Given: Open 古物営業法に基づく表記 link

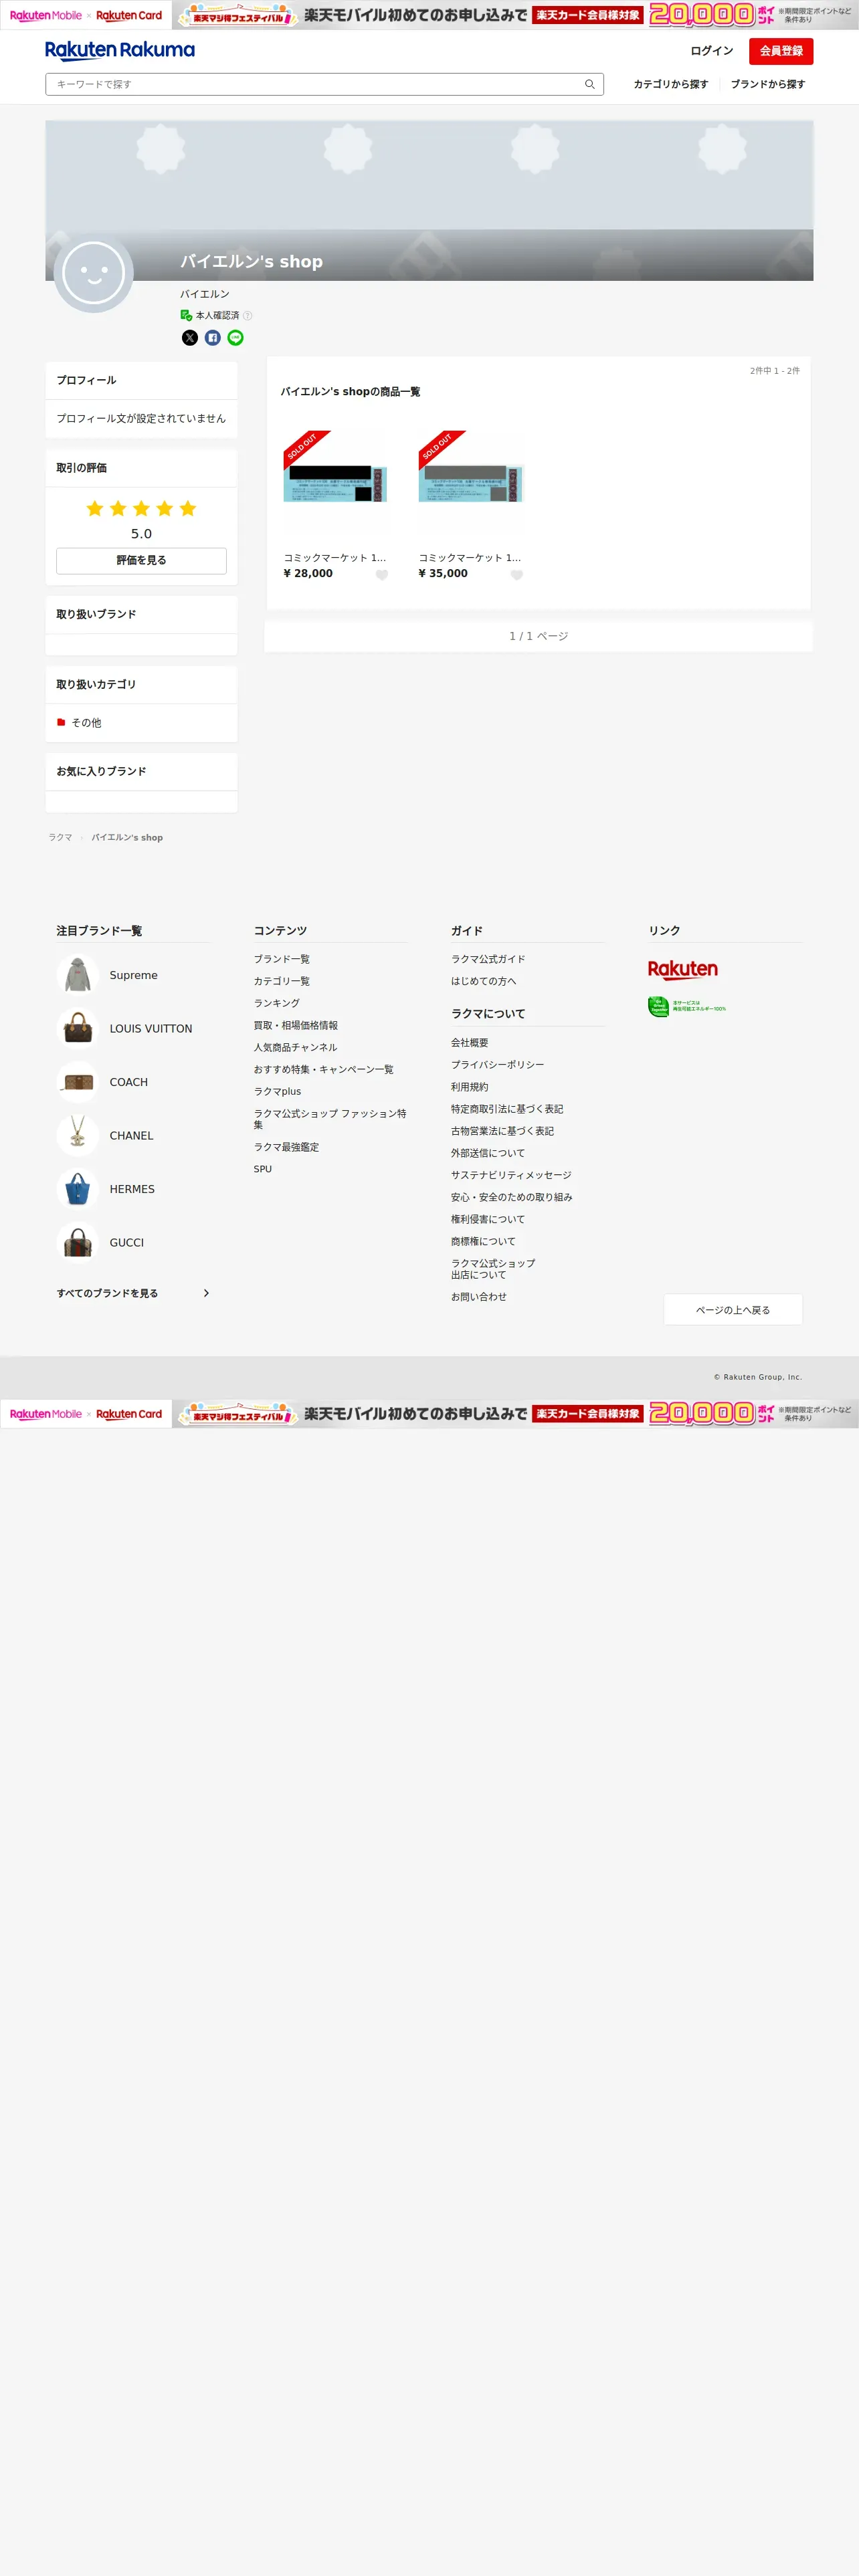Looking at the screenshot, I should tap(503, 1131).
